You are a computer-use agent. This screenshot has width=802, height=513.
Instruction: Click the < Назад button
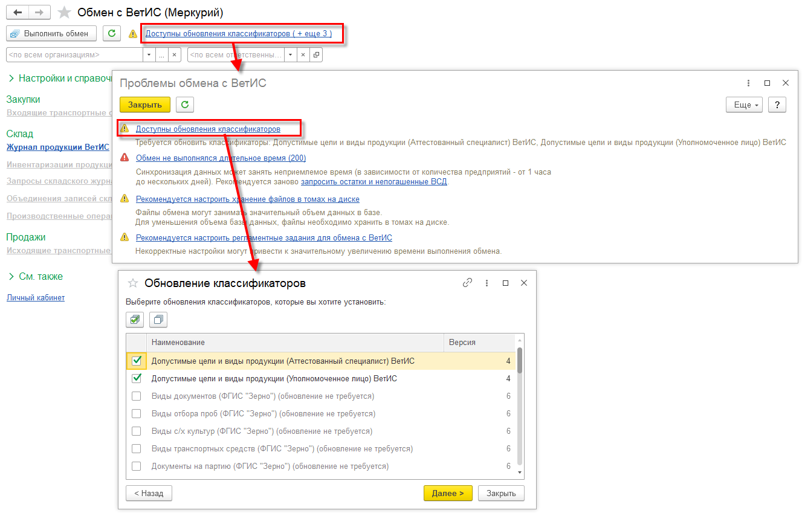[x=149, y=493]
